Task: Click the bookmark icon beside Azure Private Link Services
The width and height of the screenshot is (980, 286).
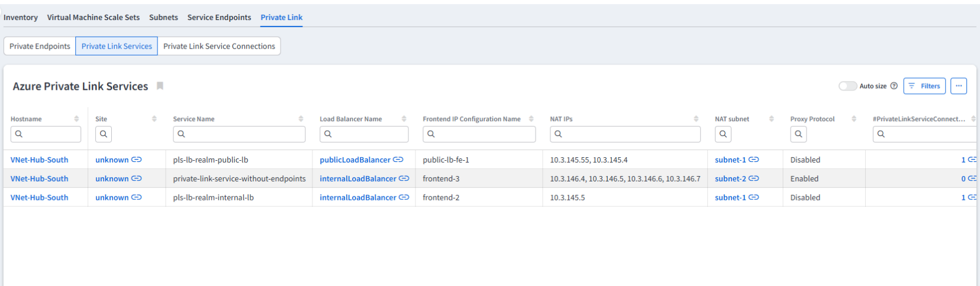Action: [160, 86]
